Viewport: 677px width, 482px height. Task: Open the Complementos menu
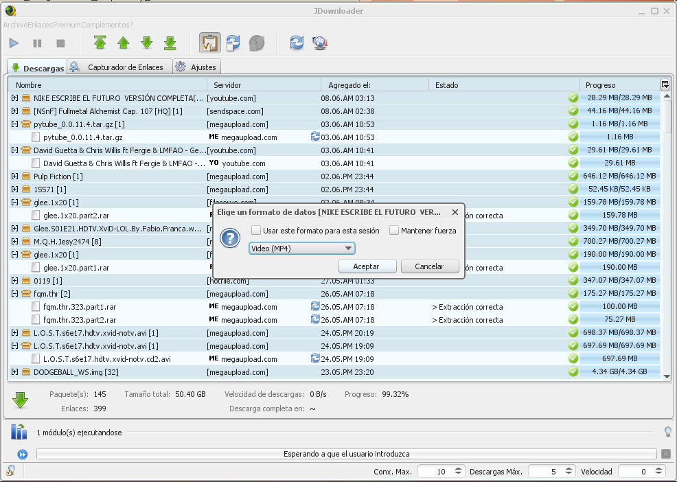pyautogui.click(x=105, y=25)
